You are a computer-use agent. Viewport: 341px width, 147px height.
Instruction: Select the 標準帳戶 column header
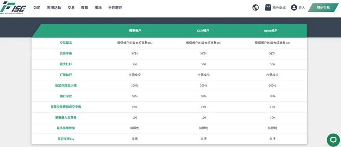coord(135,31)
